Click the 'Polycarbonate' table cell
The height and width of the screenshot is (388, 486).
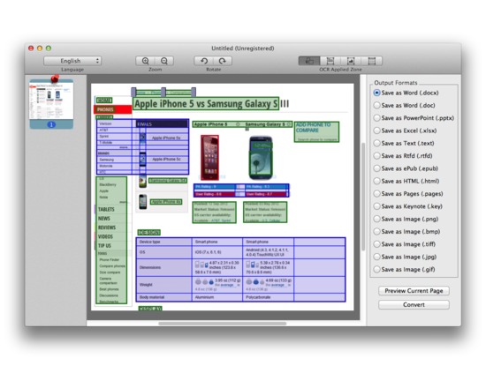(x=268, y=297)
